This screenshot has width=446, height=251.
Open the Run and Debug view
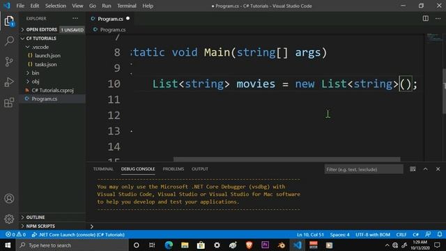(9, 82)
